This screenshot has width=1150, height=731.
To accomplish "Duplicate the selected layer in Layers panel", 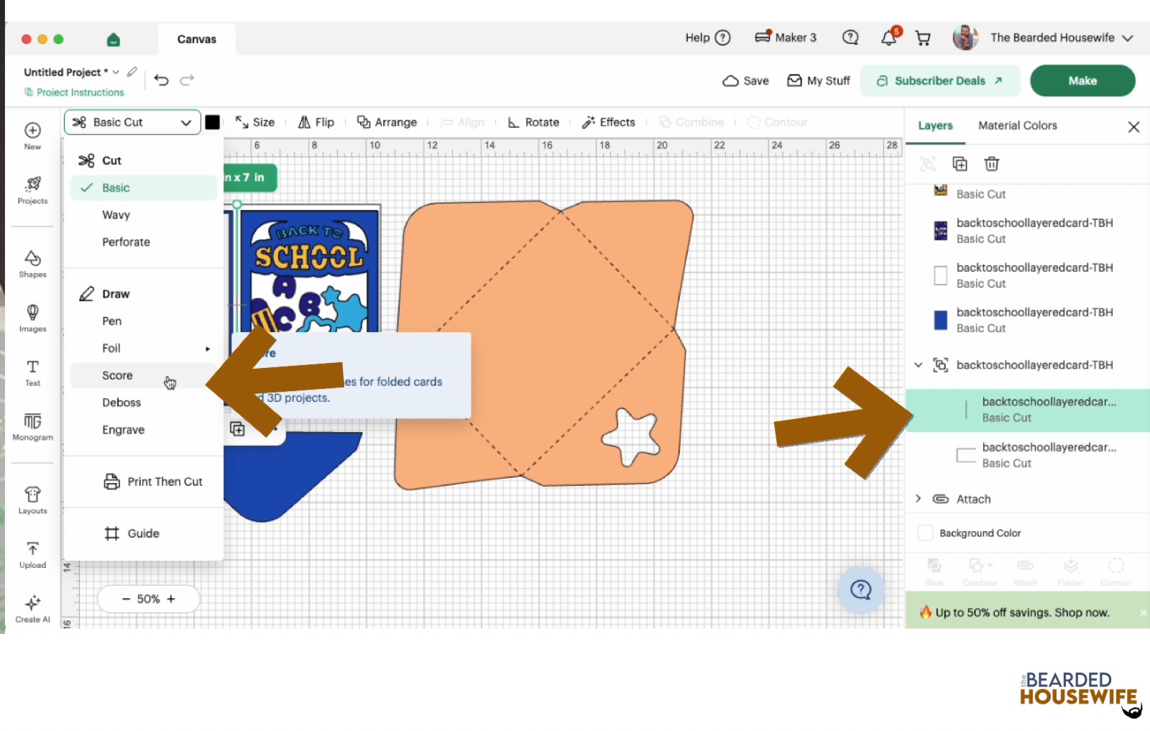I will [x=960, y=164].
